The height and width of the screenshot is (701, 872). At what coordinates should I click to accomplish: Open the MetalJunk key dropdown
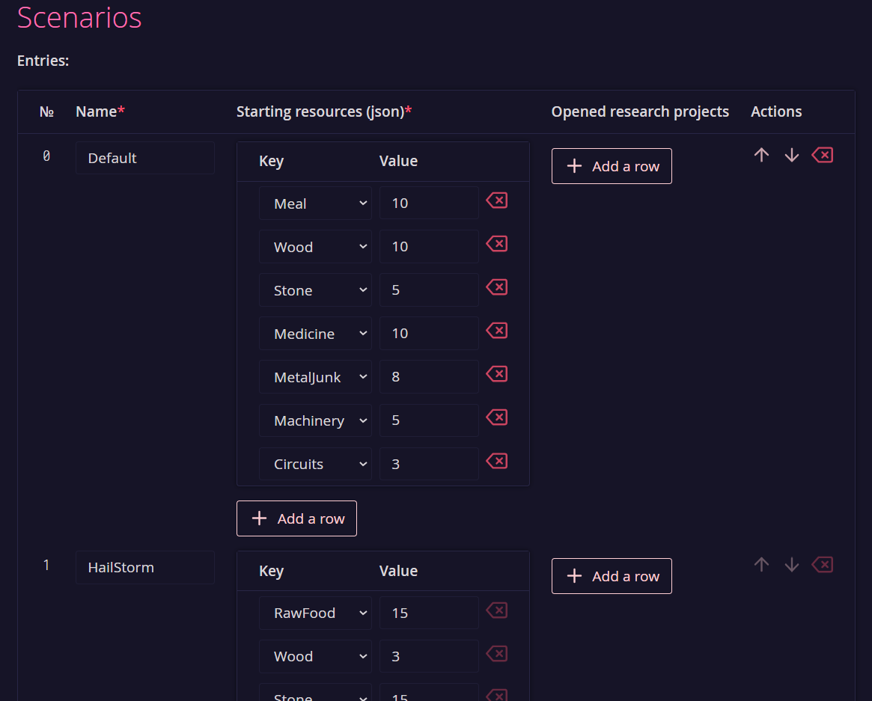pos(315,377)
